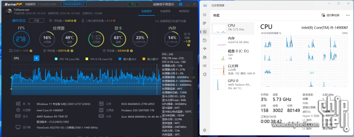The width and height of the screenshot is (354, 137).
Task: Select GPU 0 entry in Task Manager
Action: click(x=233, y=84)
